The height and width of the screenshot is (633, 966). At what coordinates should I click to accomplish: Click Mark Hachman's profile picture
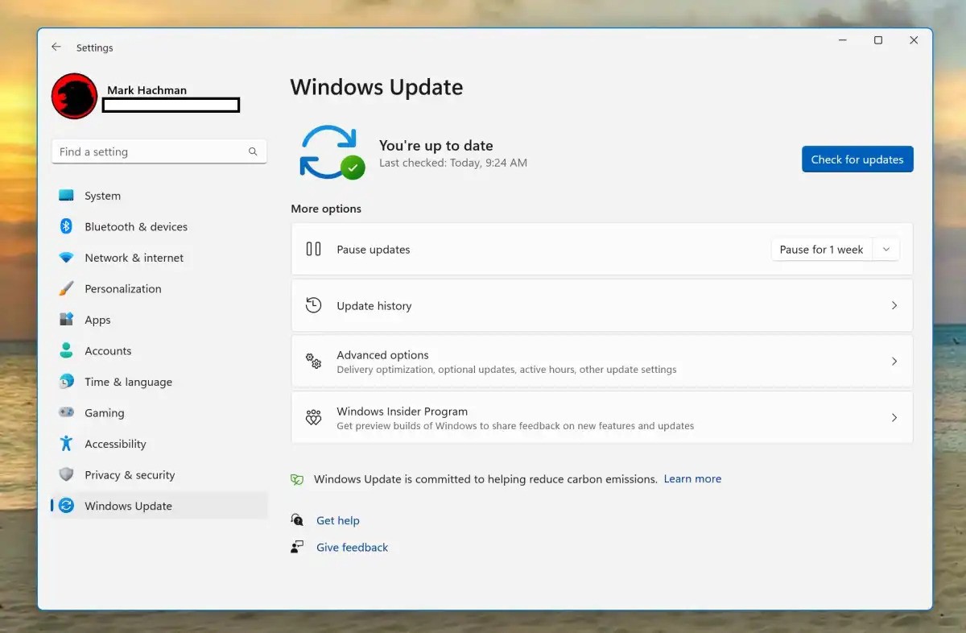click(x=73, y=95)
